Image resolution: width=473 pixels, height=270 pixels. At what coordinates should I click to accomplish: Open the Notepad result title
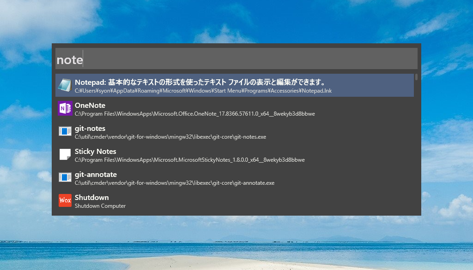coord(200,82)
